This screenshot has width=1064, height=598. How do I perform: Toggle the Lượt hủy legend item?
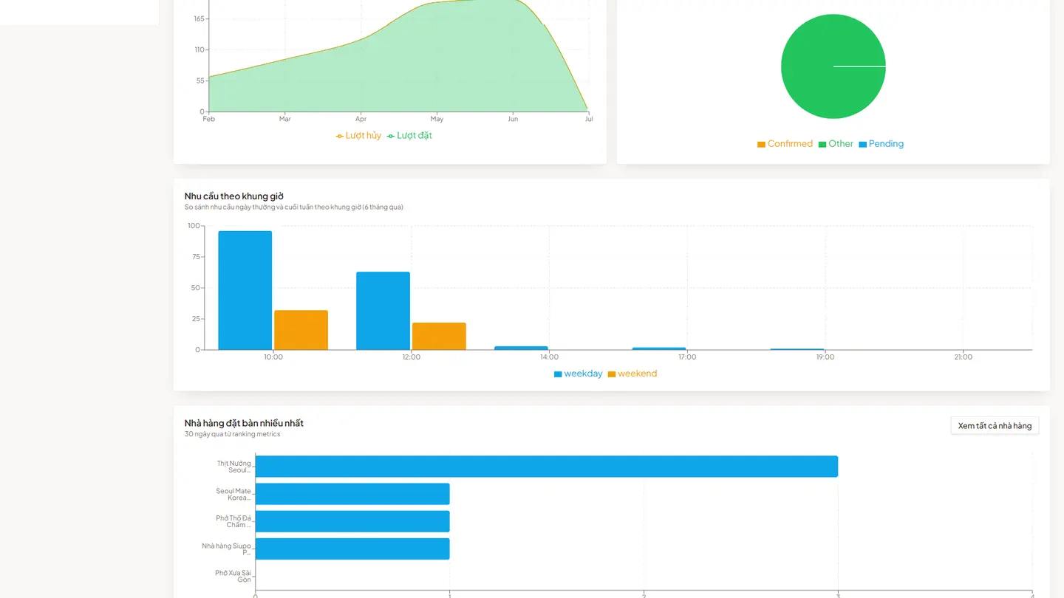tap(358, 136)
